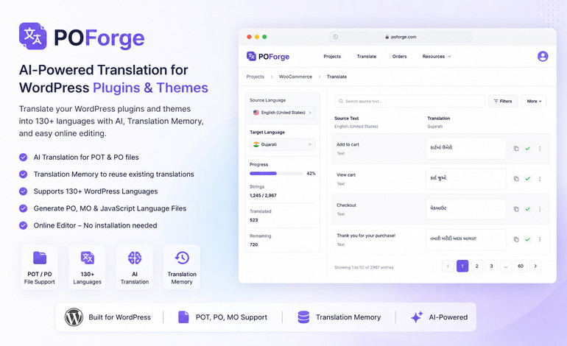567x346 pixels.
Task: Click the lock icon beside poforge.com
Action: 387,37
